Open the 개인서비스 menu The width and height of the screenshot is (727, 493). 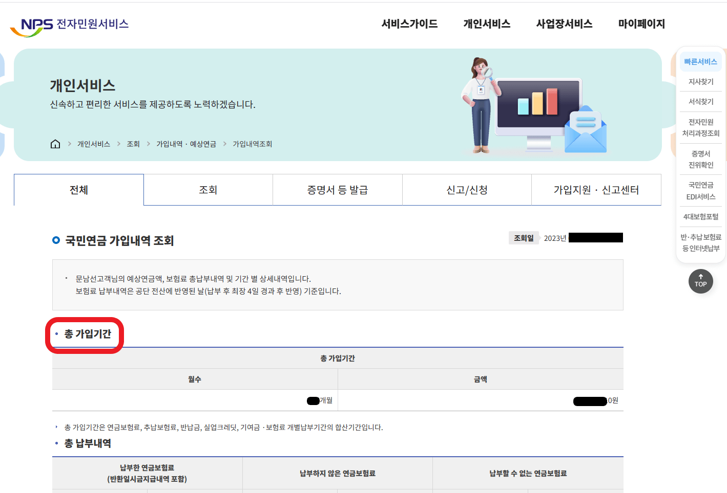(x=487, y=24)
